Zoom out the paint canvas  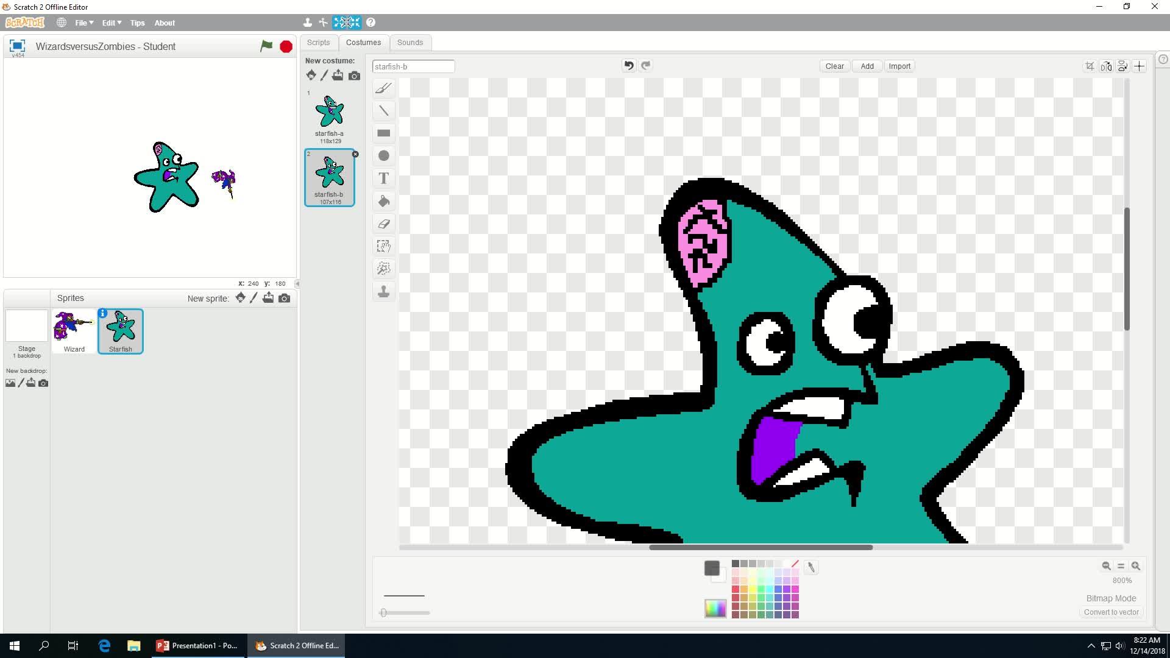click(1106, 566)
